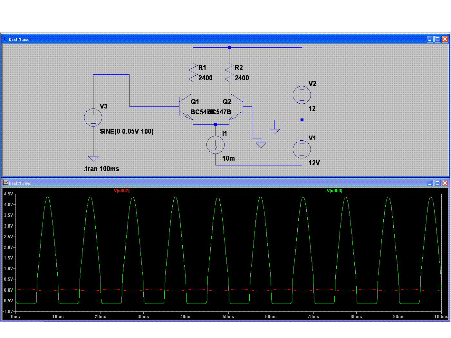Click resistor R2 symbol

coord(229,72)
